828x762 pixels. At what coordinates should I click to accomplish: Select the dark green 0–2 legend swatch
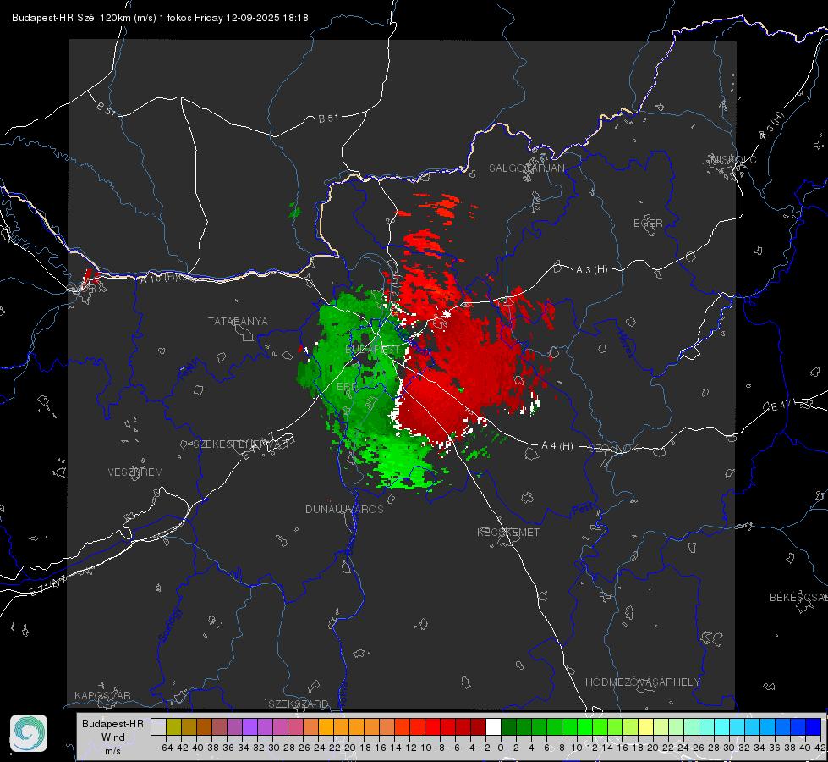(508, 726)
